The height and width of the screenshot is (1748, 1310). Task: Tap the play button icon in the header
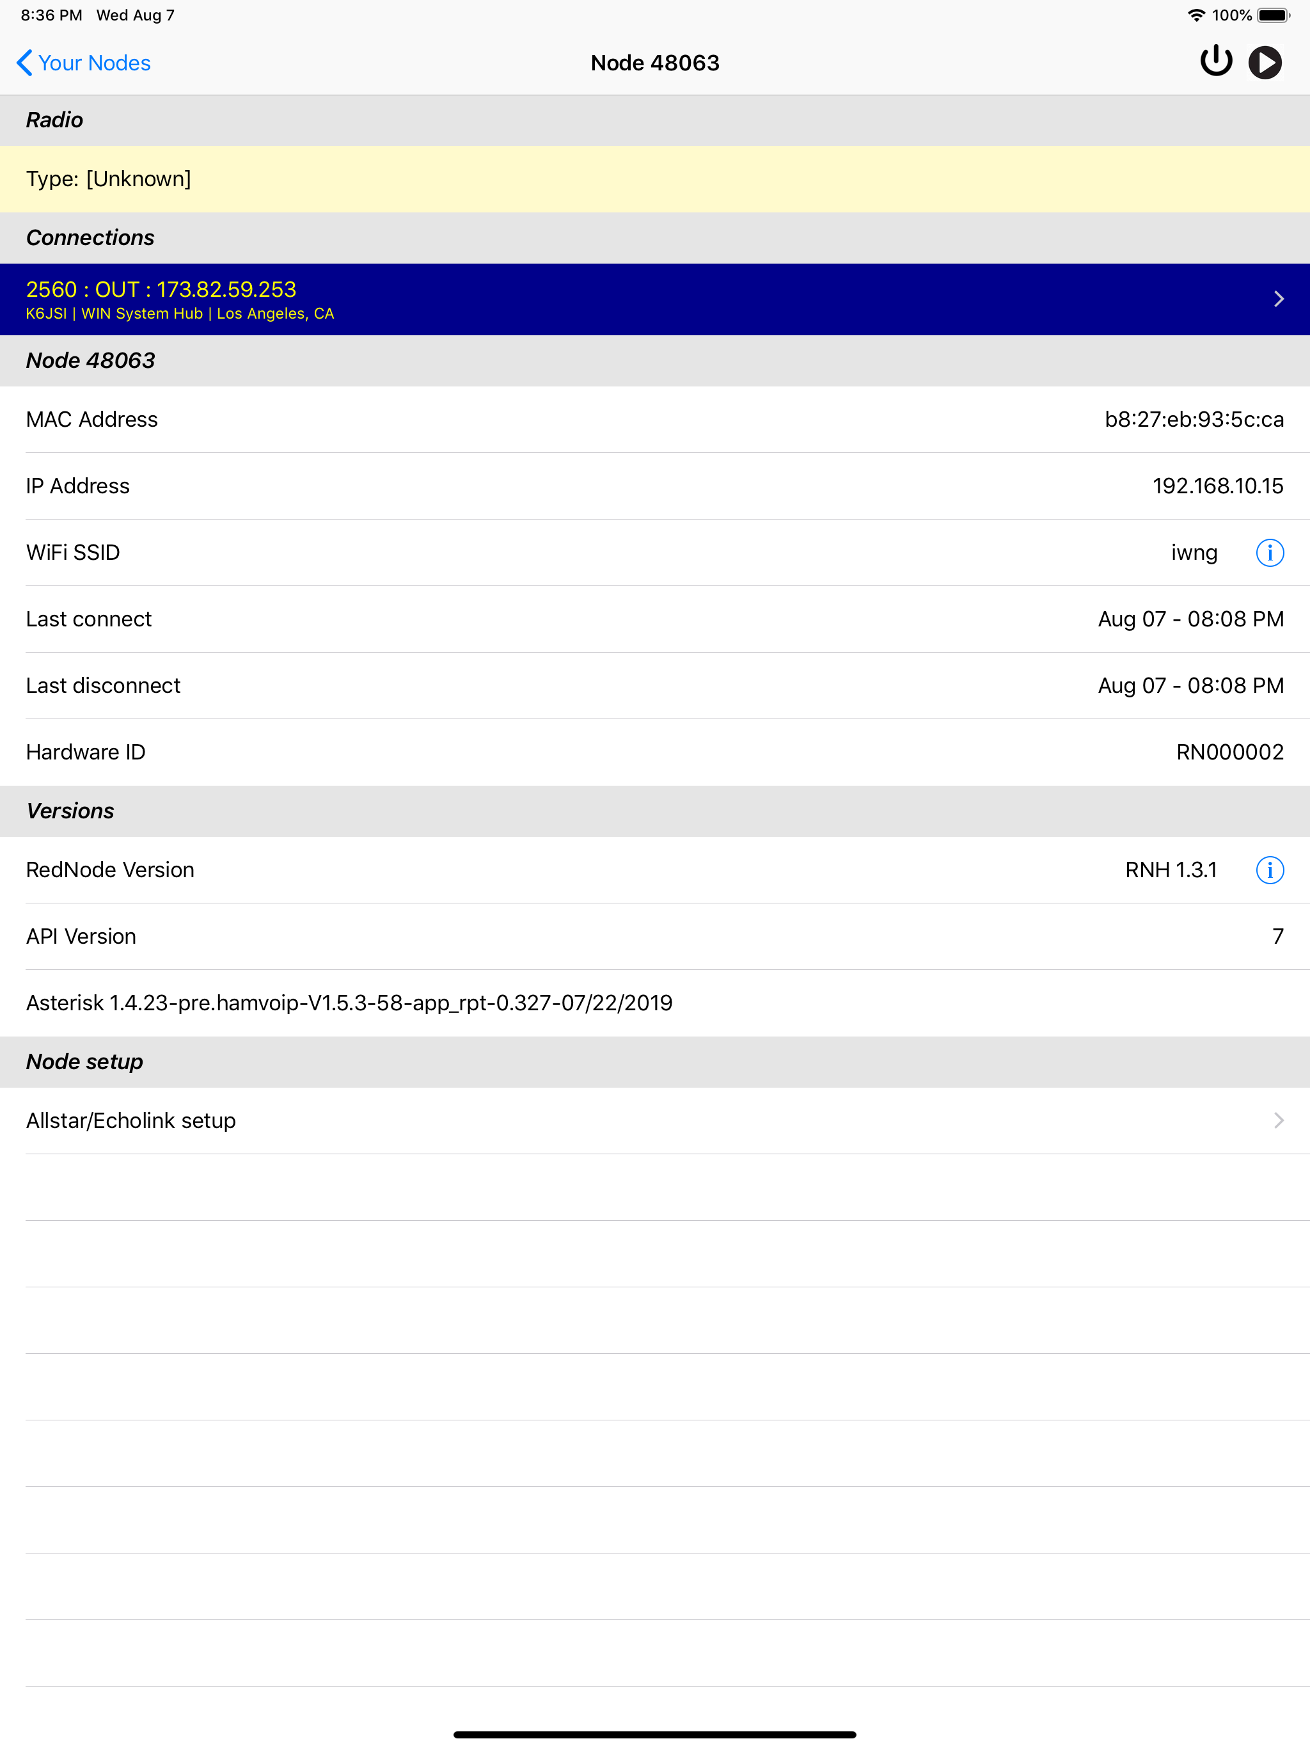click(x=1265, y=63)
